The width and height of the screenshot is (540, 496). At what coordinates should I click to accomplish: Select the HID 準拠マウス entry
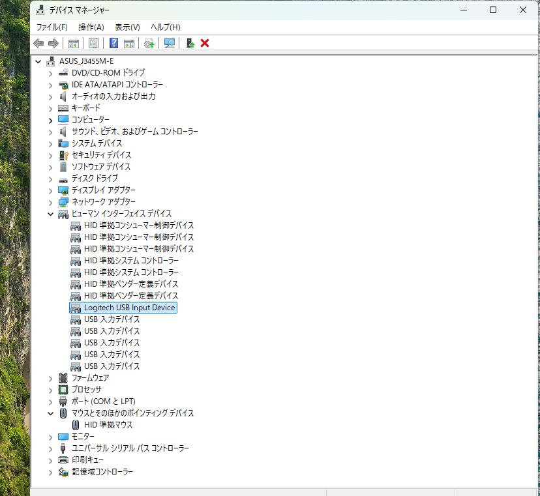pos(108,425)
